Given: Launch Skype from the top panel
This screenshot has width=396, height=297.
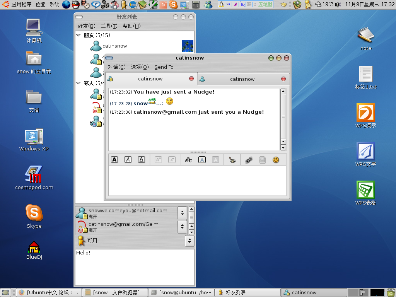Looking at the screenshot, I should click(x=173, y=4).
